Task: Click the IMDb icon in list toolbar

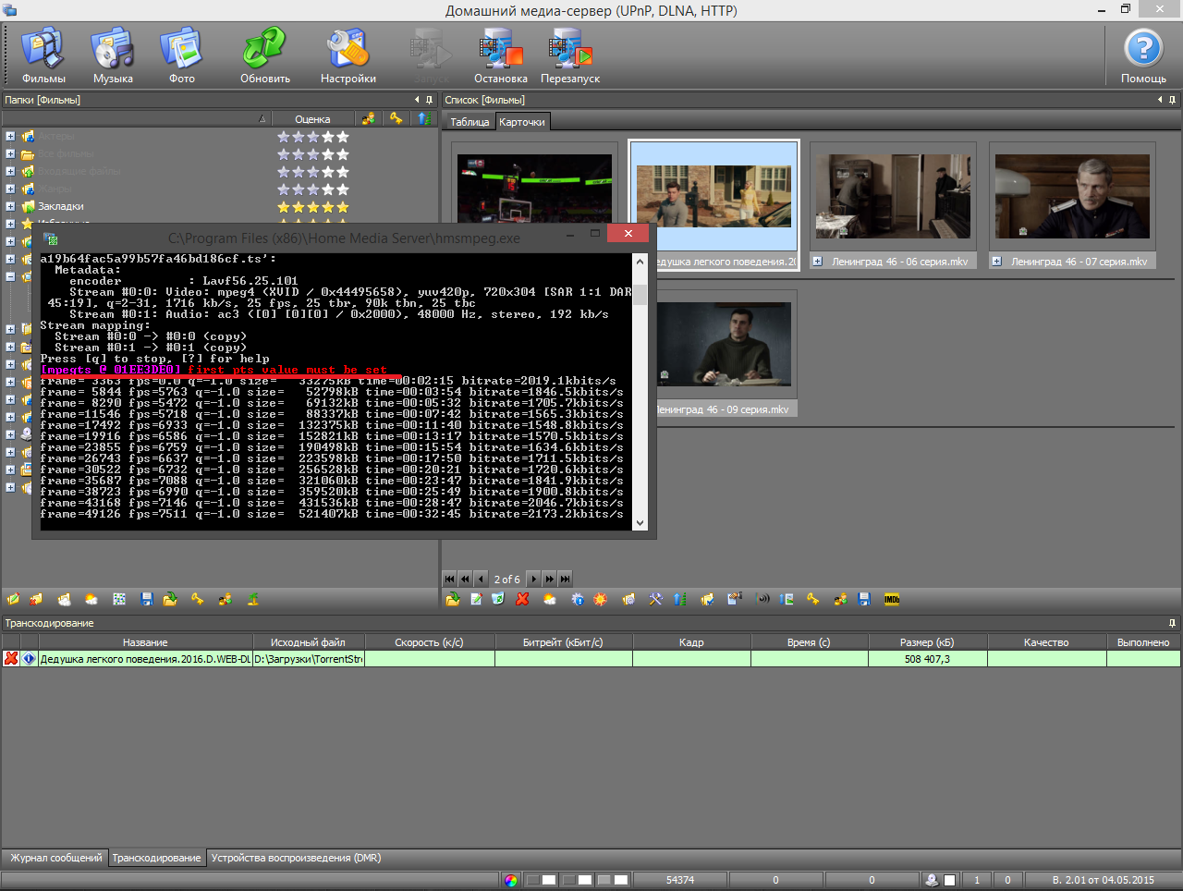Action: click(891, 600)
